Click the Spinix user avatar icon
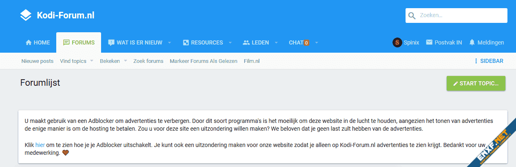 coord(397,42)
